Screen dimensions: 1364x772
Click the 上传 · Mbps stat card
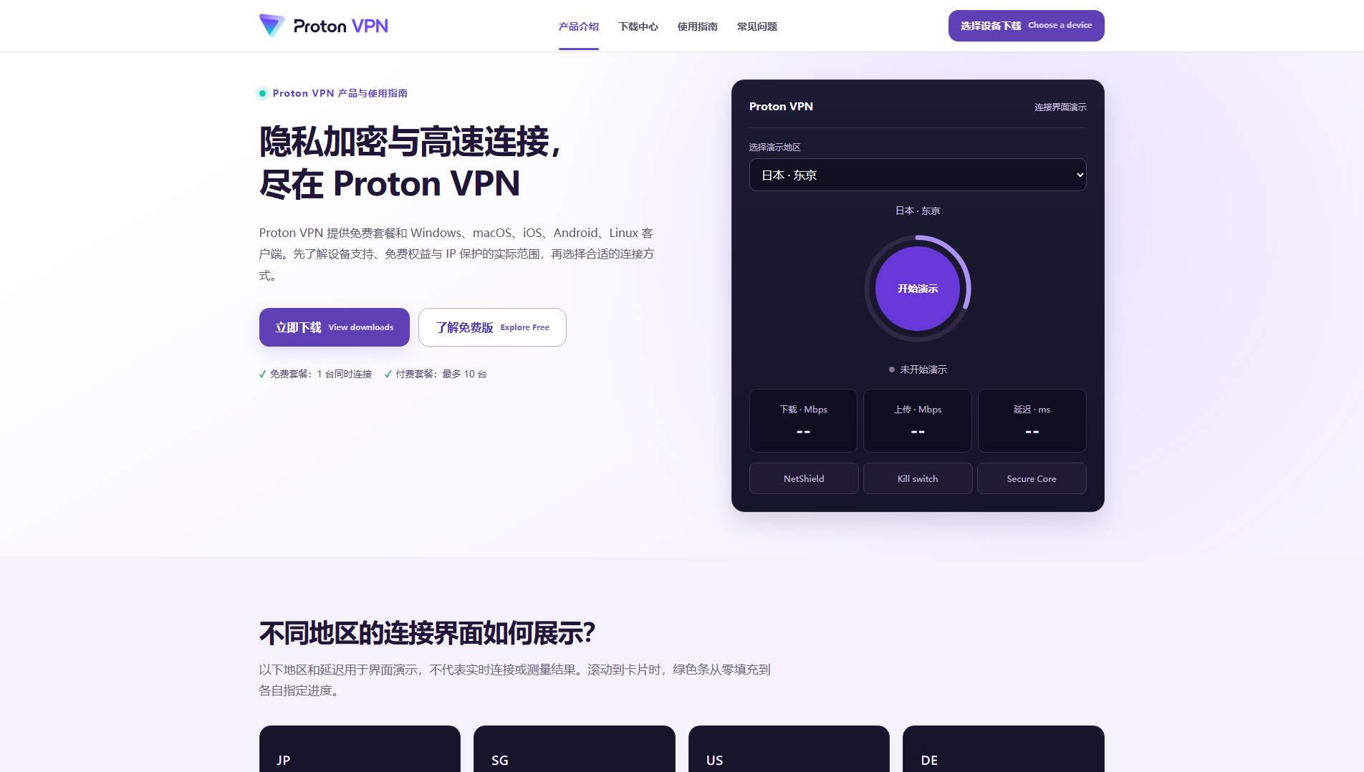pos(918,420)
